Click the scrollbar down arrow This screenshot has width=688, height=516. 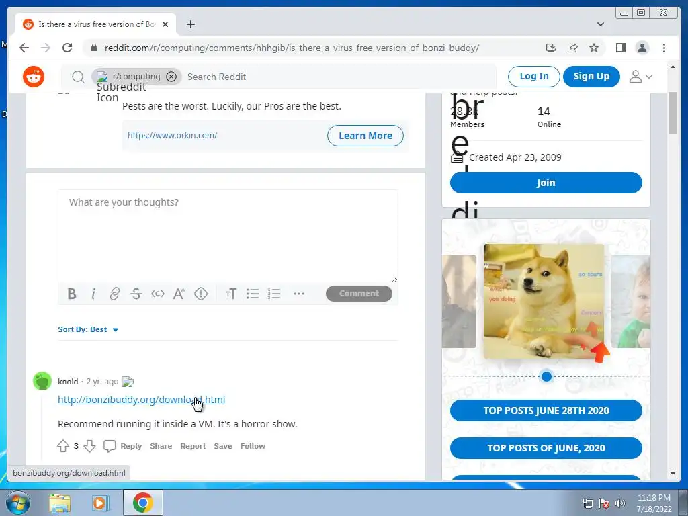pos(673,474)
